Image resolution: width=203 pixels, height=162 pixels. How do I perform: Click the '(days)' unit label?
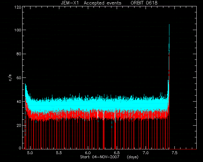[133, 157]
